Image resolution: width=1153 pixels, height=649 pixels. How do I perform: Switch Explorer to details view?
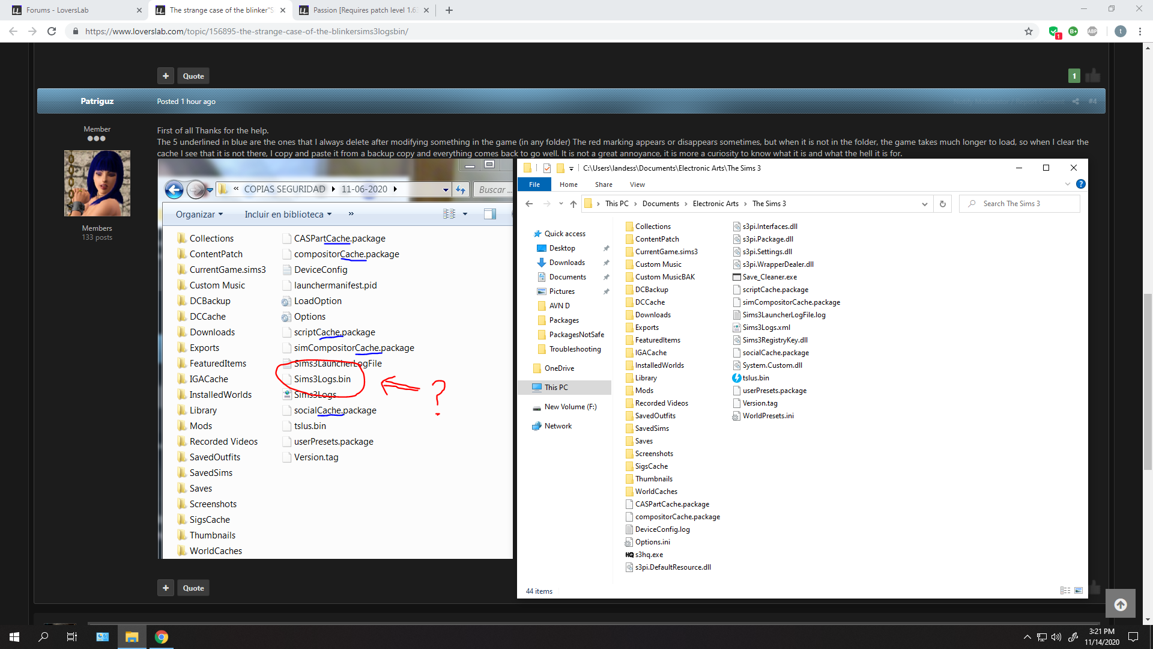[x=1065, y=591]
